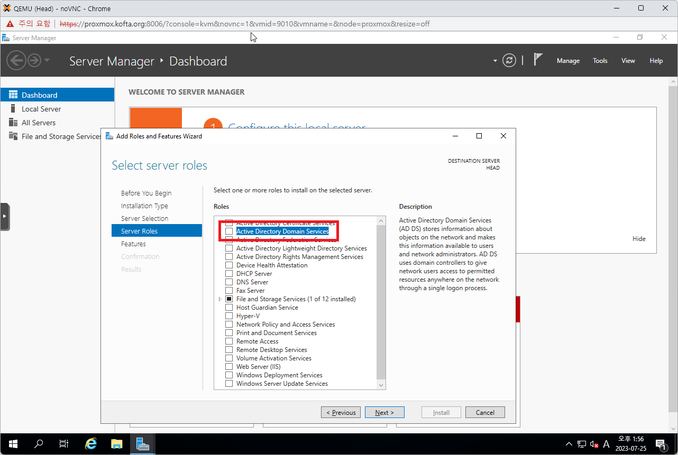
Task: Click the Server Manager refresh icon
Action: pyautogui.click(x=509, y=60)
